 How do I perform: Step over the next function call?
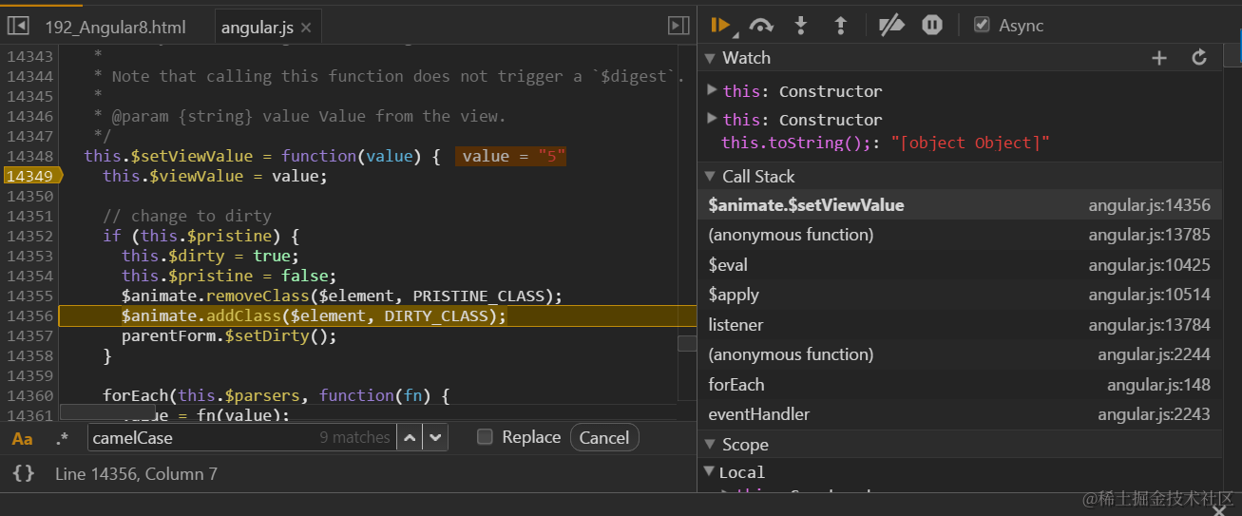760,26
